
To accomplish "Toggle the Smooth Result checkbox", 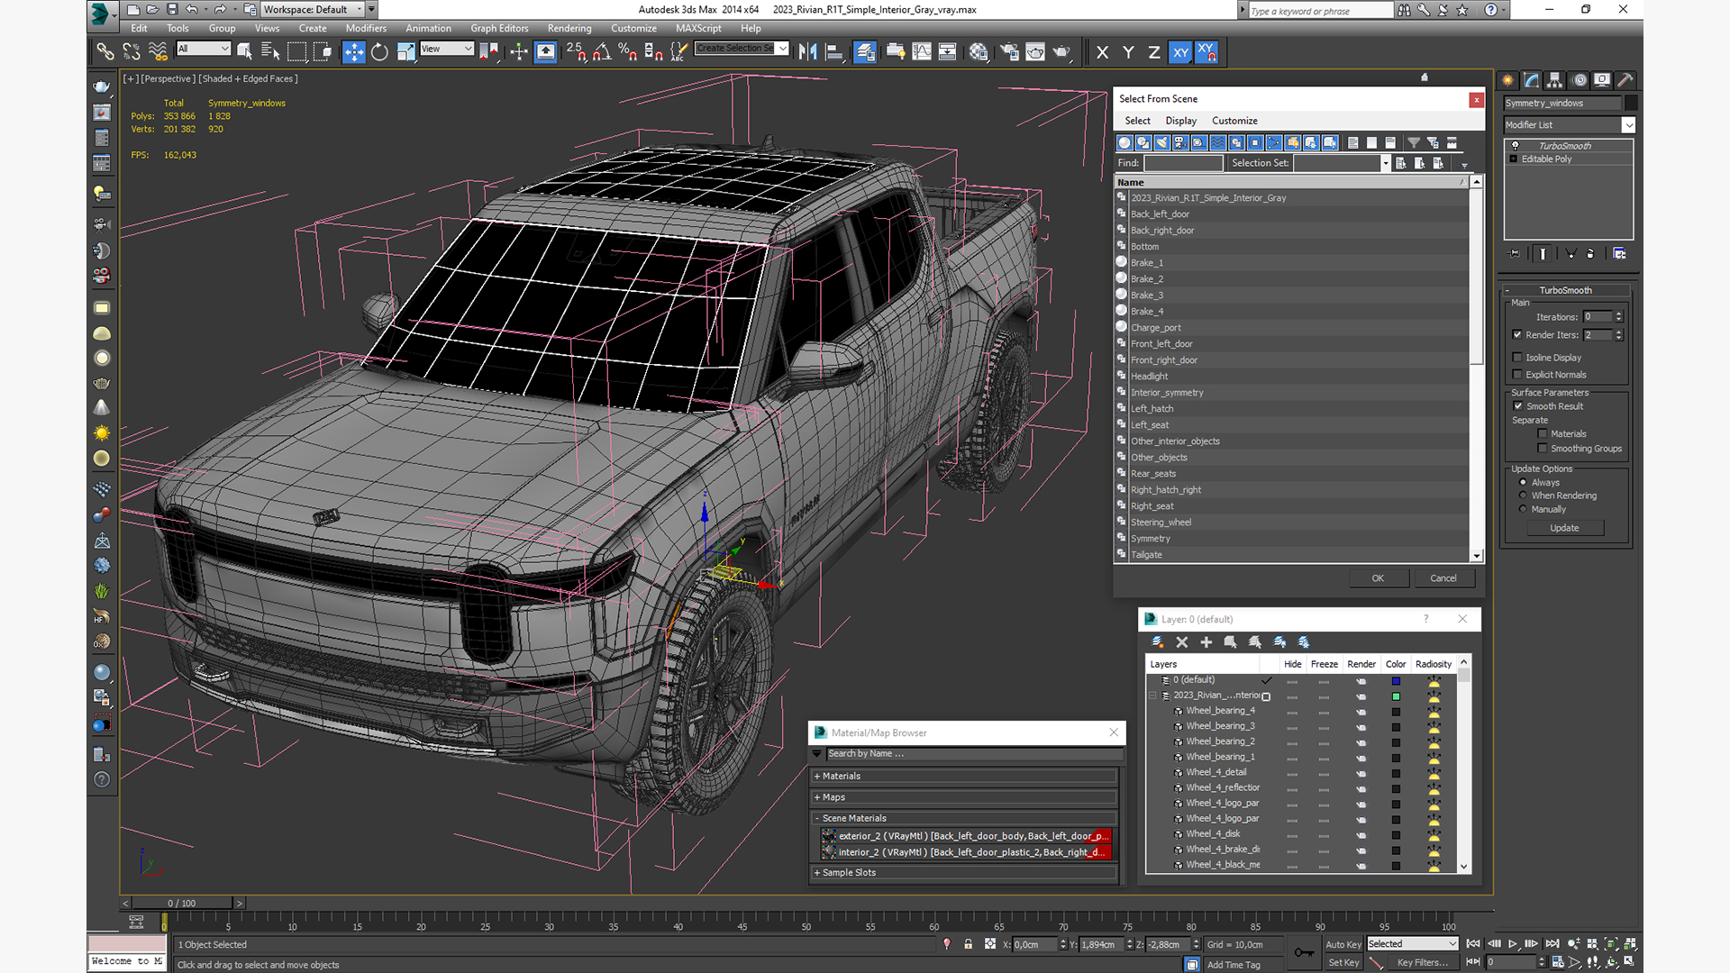I will pyautogui.click(x=1518, y=406).
